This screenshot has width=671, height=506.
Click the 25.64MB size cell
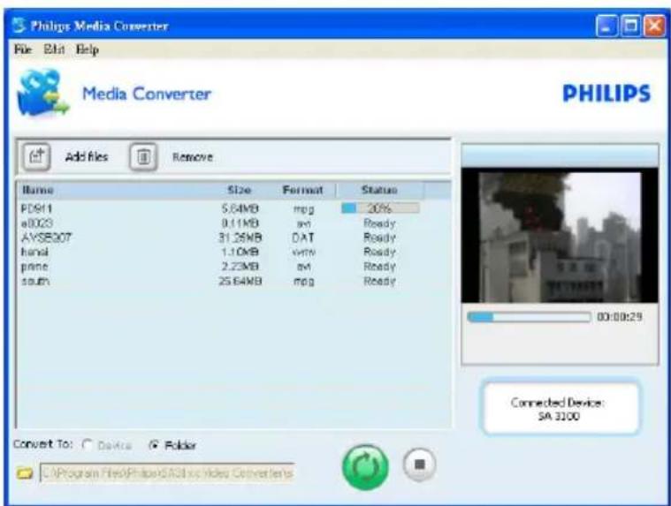(x=240, y=281)
